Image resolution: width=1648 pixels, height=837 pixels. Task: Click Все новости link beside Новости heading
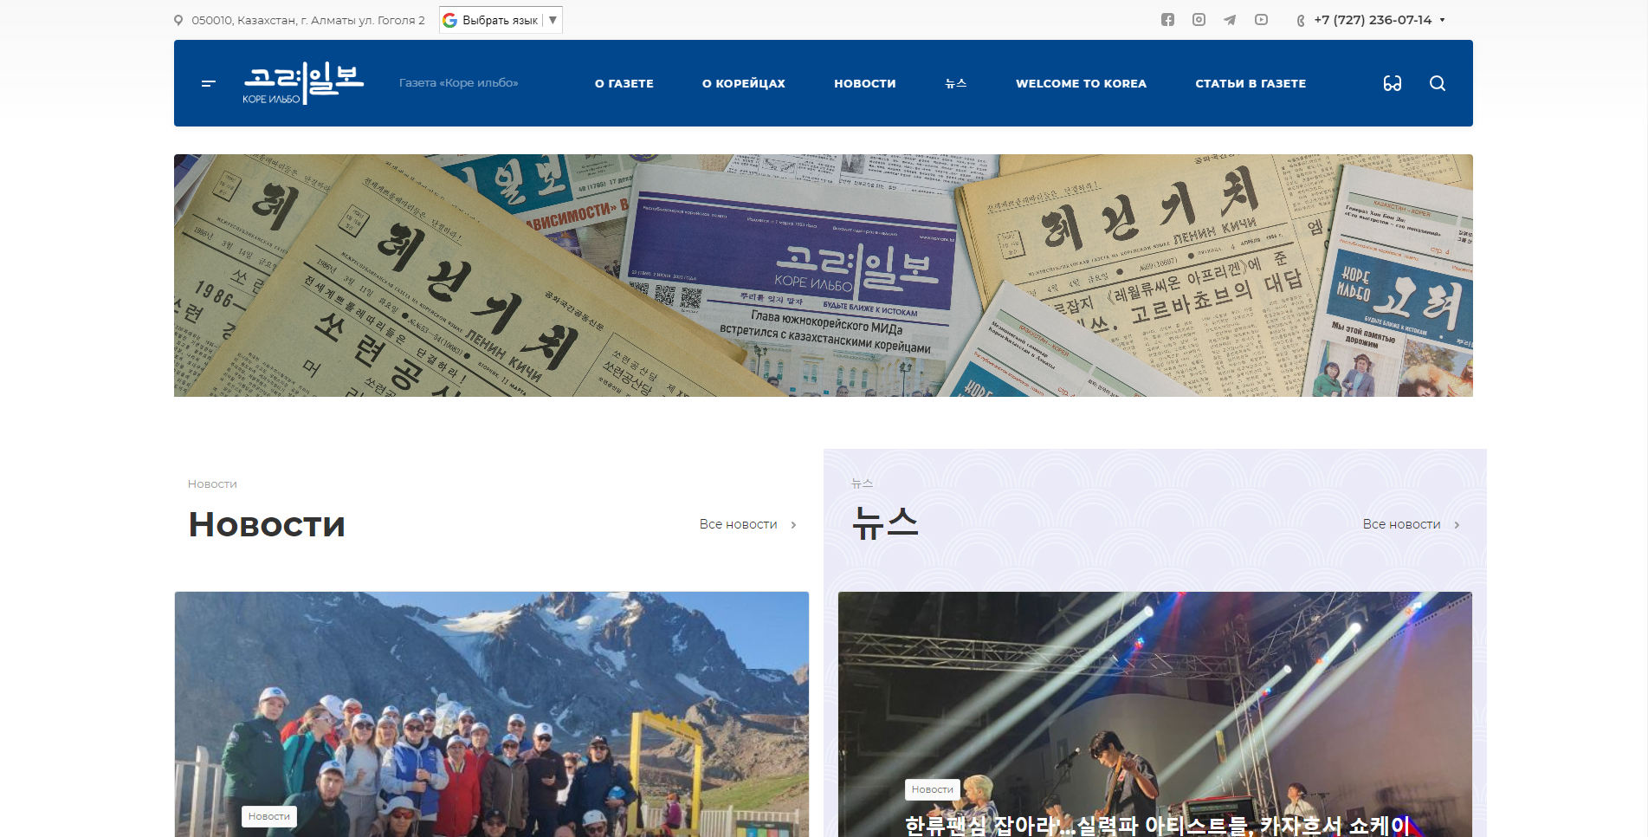click(x=739, y=524)
